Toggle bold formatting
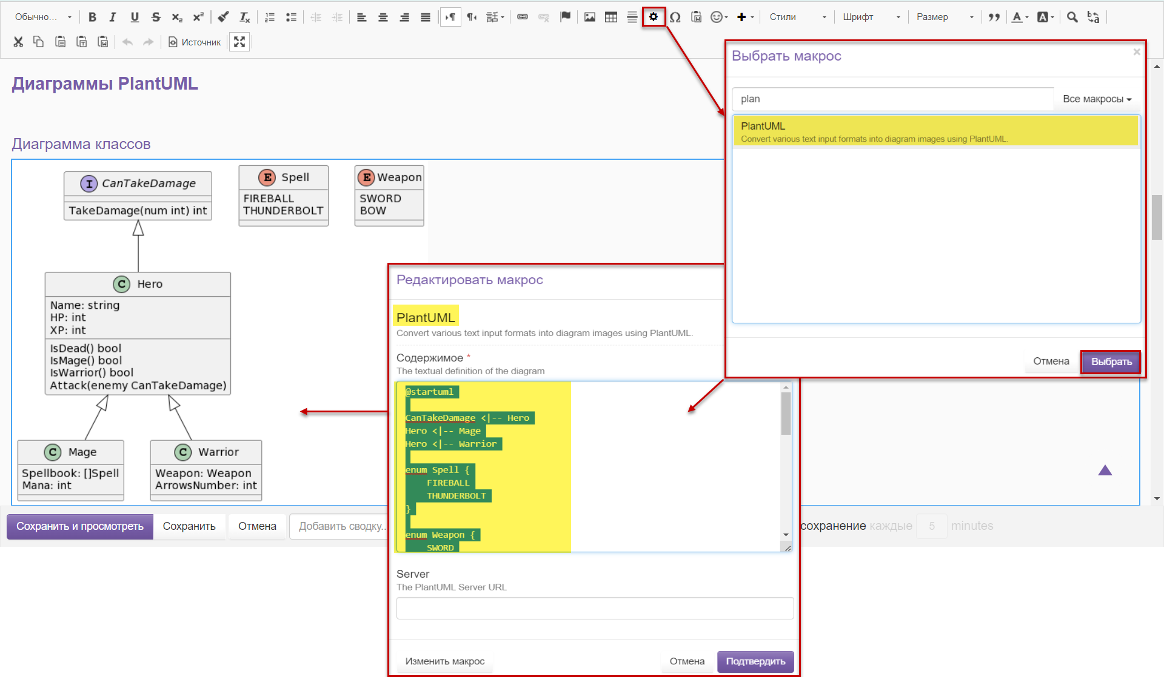 click(x=92, y=17)
